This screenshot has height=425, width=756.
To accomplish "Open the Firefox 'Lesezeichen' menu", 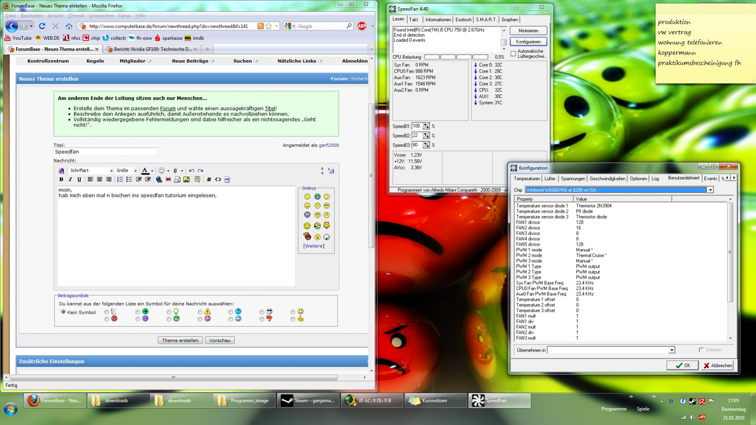I will click(x=102, y=16).
